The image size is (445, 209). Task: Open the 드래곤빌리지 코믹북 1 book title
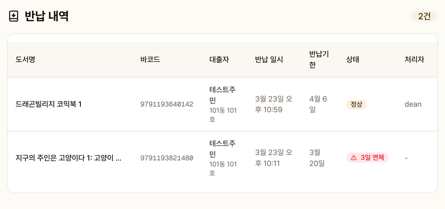click(48, 104)
